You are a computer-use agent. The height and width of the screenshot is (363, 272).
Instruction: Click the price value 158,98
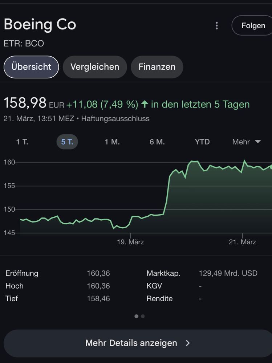(25, 103)
